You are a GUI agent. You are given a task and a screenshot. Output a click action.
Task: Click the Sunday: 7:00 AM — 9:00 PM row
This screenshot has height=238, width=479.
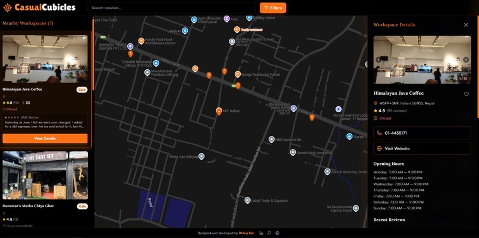398,208
